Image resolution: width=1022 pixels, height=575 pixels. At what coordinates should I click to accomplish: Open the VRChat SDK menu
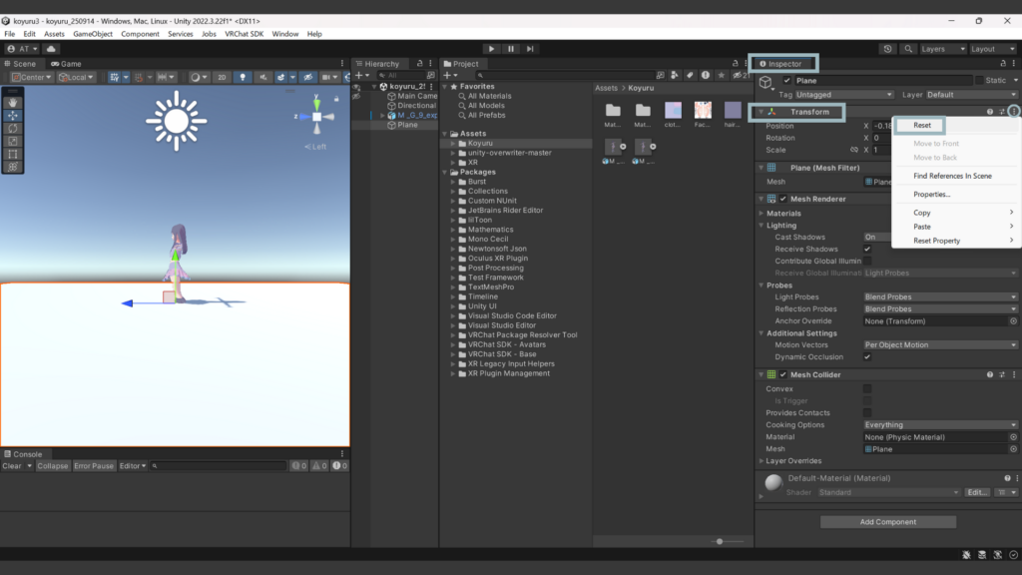pos(245,34)
